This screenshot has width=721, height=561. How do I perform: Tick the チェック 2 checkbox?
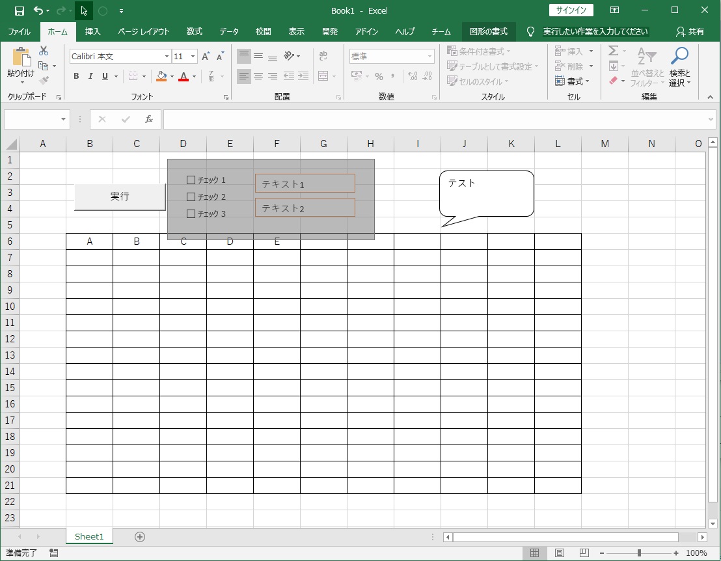click(x=191, y=197)
